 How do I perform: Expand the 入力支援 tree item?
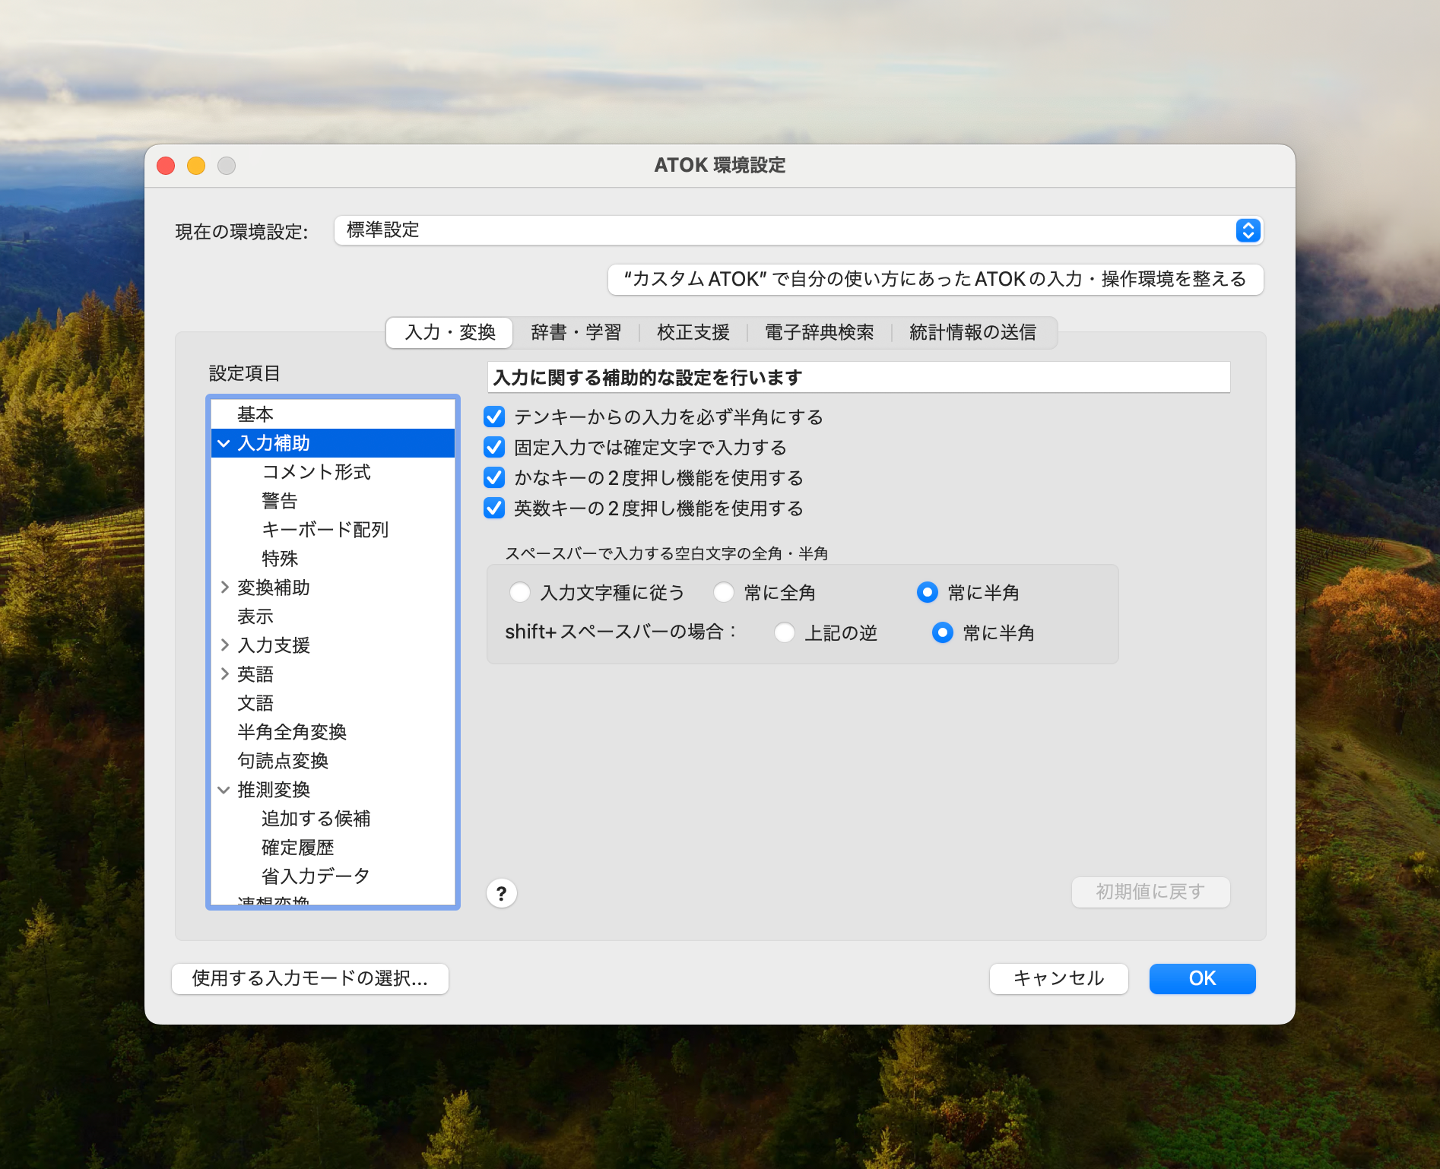click(x=224, y=645)
